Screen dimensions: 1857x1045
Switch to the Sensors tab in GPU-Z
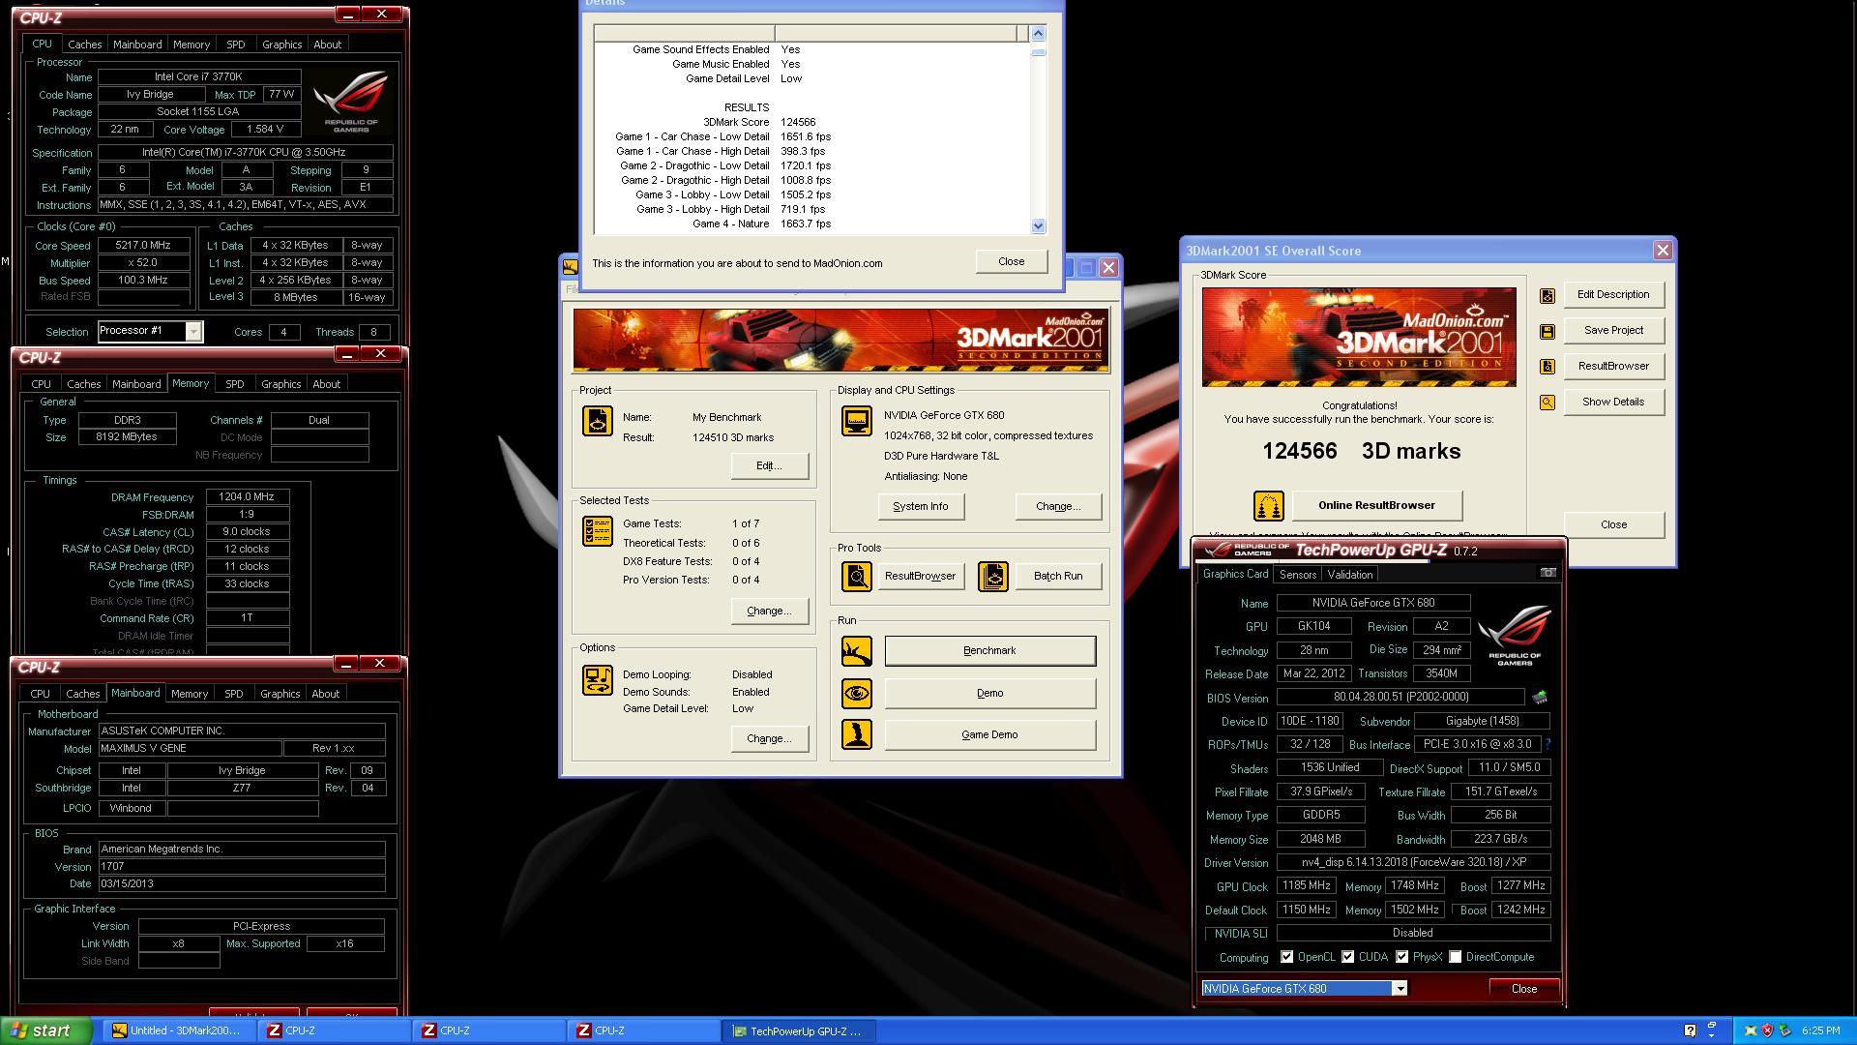point(1297,575)
